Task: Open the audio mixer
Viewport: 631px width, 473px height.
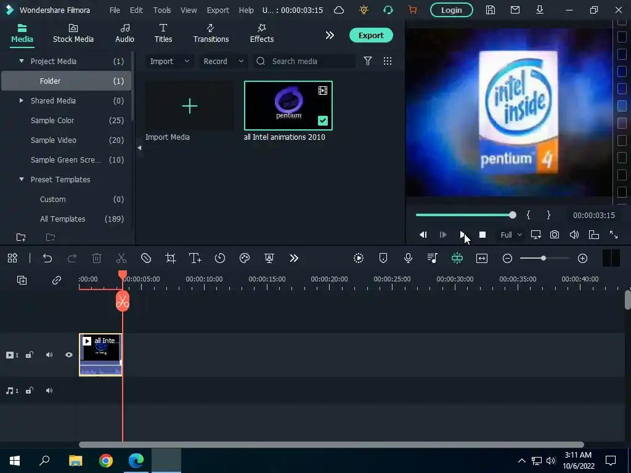Action: 433,258
